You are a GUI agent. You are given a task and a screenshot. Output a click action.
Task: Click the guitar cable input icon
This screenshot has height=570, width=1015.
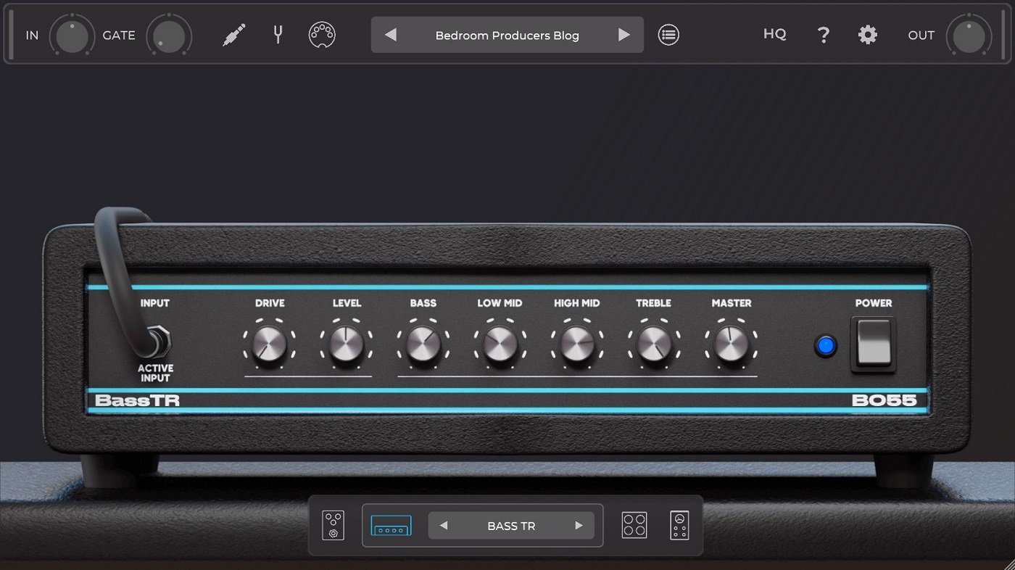coord(234,35)
